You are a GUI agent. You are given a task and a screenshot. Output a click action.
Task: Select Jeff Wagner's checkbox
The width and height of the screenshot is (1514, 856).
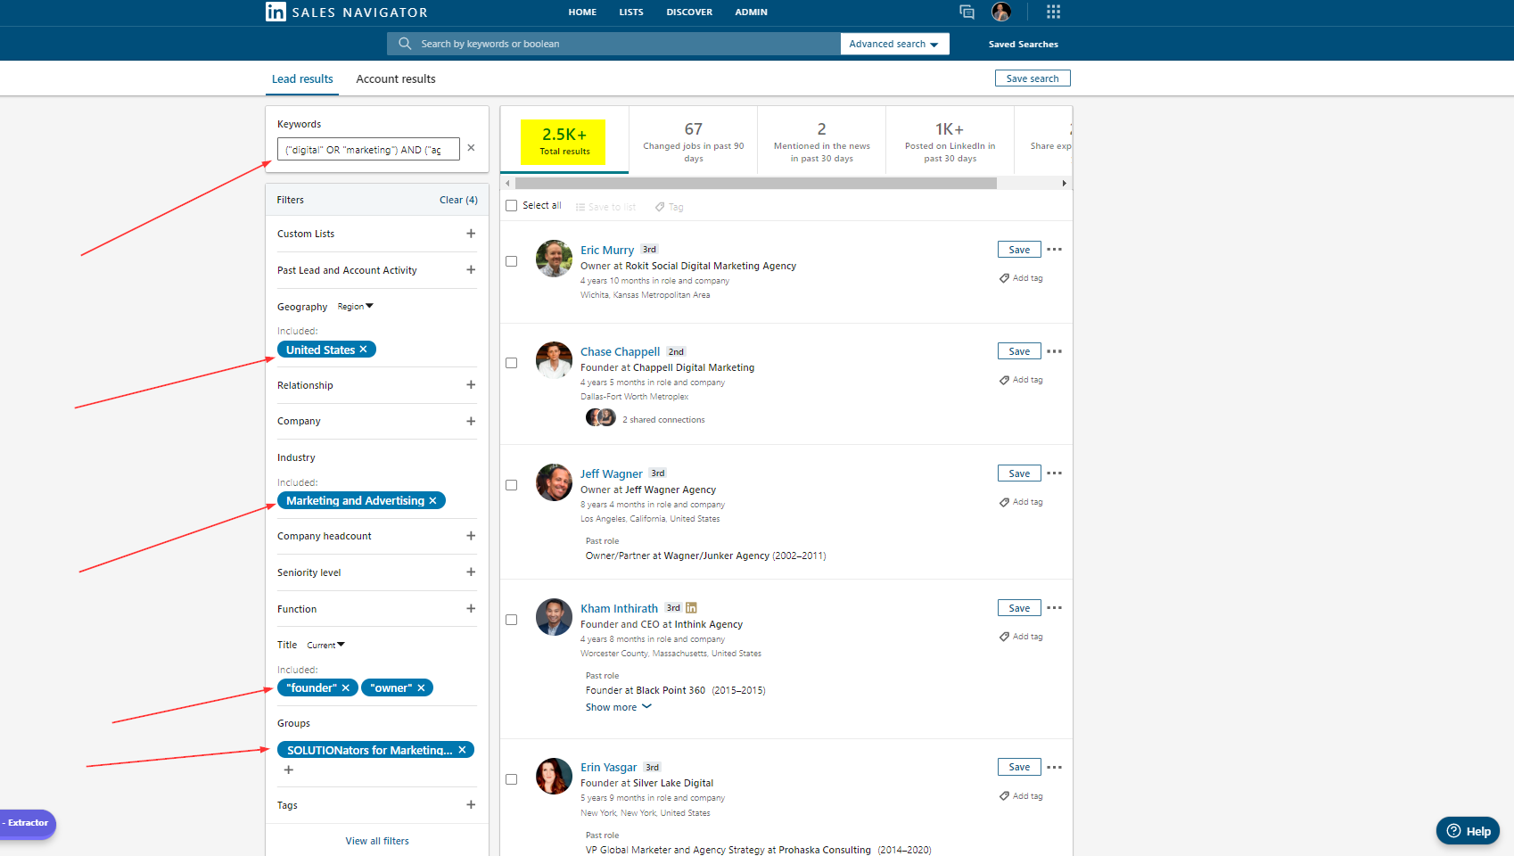click(512, 485)
